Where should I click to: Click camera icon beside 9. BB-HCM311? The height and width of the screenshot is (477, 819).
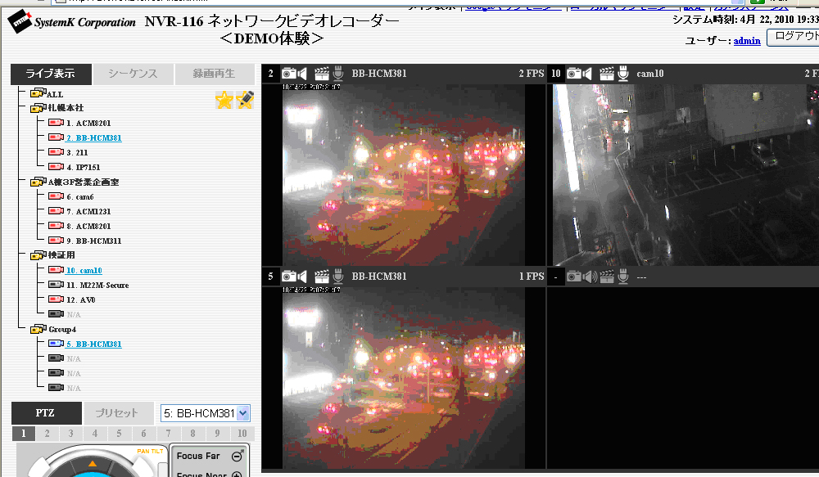56,240
